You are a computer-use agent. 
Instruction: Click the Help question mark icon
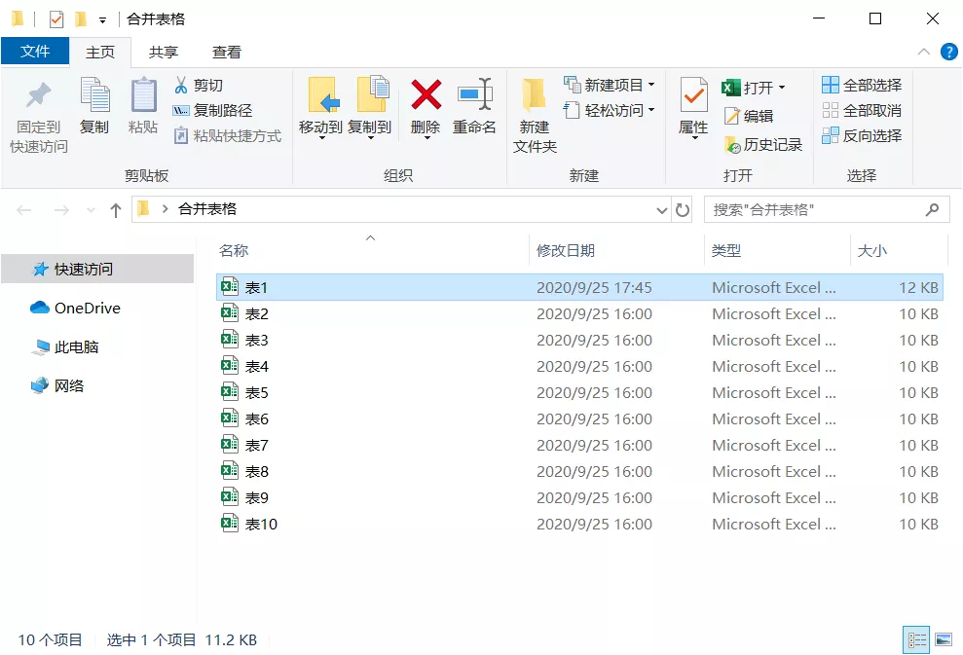coord(948,52)
